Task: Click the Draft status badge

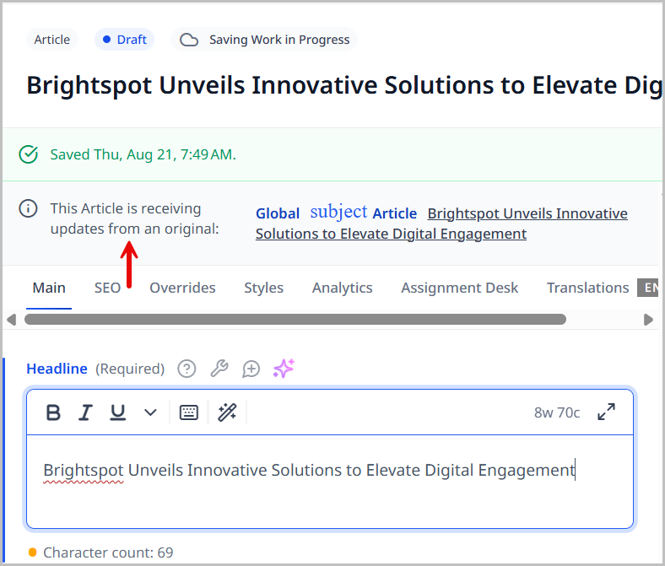Action: [x=124, y=40]
